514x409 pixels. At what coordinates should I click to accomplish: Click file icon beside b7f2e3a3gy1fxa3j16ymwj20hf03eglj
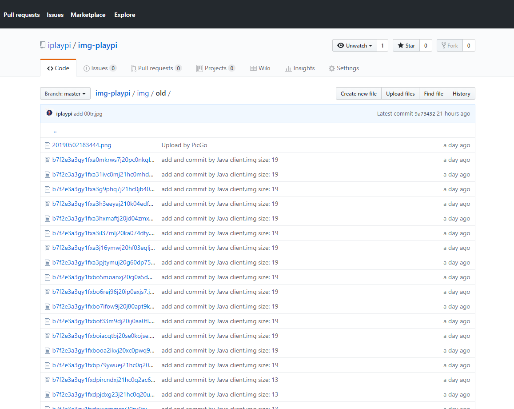coord(48,248)
